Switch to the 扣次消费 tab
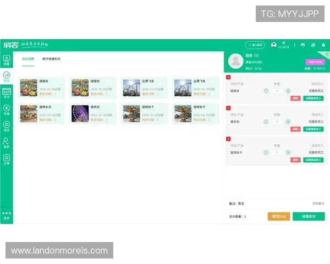Viewport: 330px width, 264px height. pyautogui.click(x=28, y=59)
